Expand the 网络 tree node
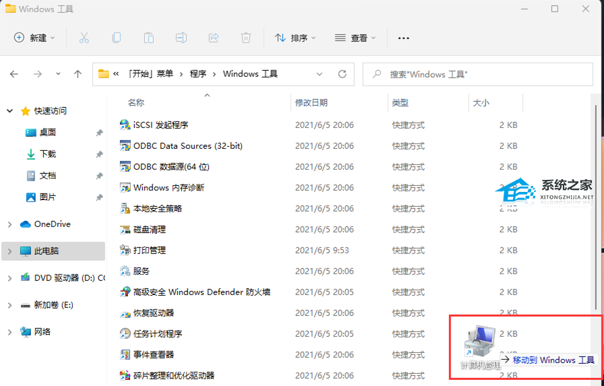The height and width of the screenshot is (386, 604). (x=9, y=332)
